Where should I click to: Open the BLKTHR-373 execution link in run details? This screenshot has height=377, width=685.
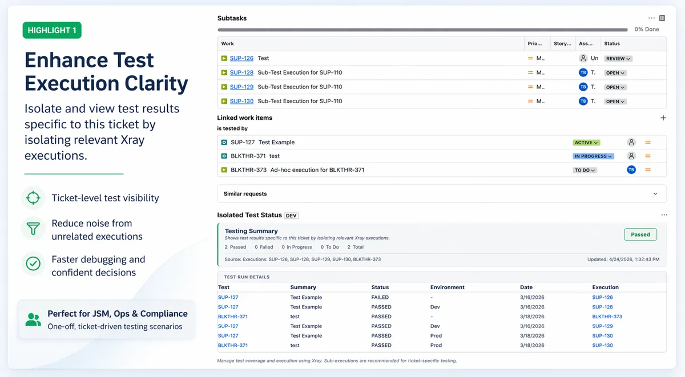point(607,317)
